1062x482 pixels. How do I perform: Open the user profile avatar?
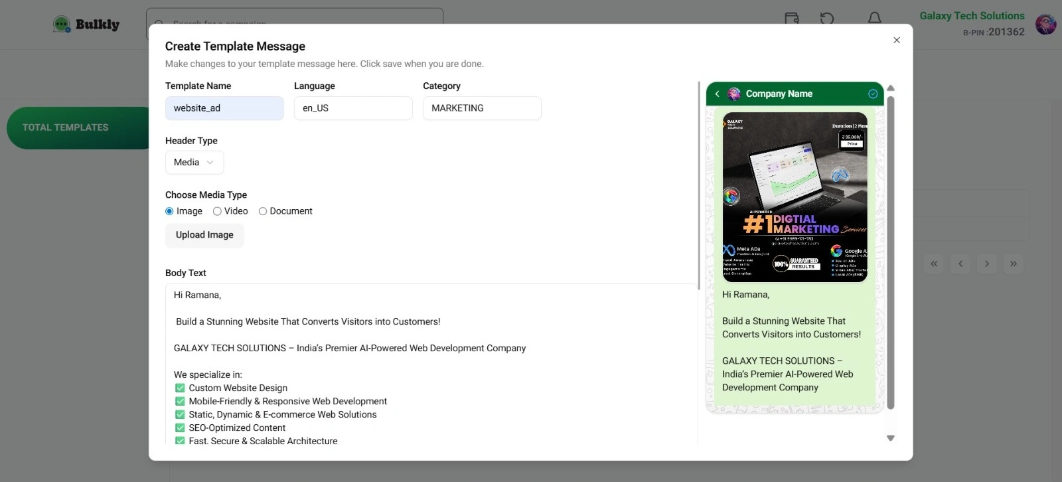(1045, 25)
